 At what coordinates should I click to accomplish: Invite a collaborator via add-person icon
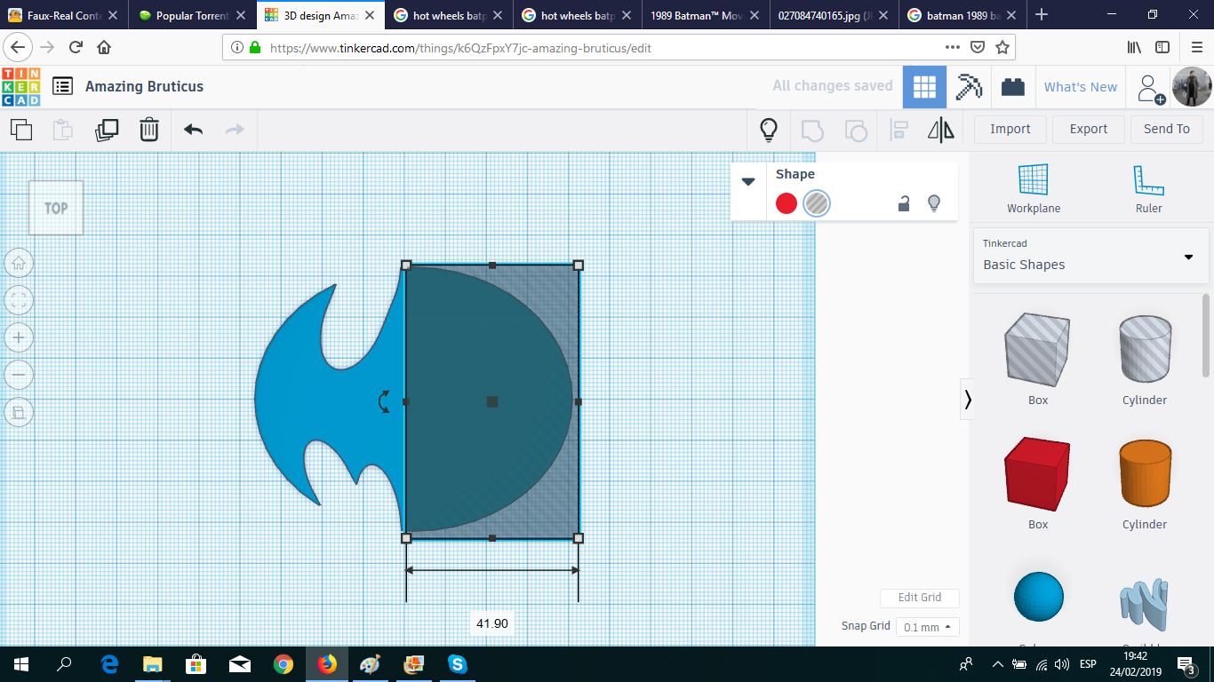click(1151, 88)
